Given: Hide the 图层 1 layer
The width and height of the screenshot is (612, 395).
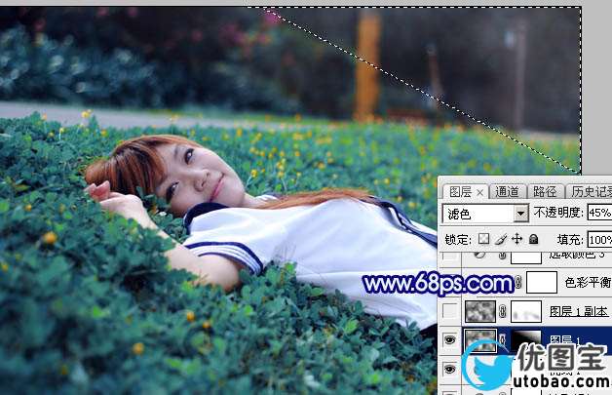Looking at the screenshot, I should [x=449, y=340].
